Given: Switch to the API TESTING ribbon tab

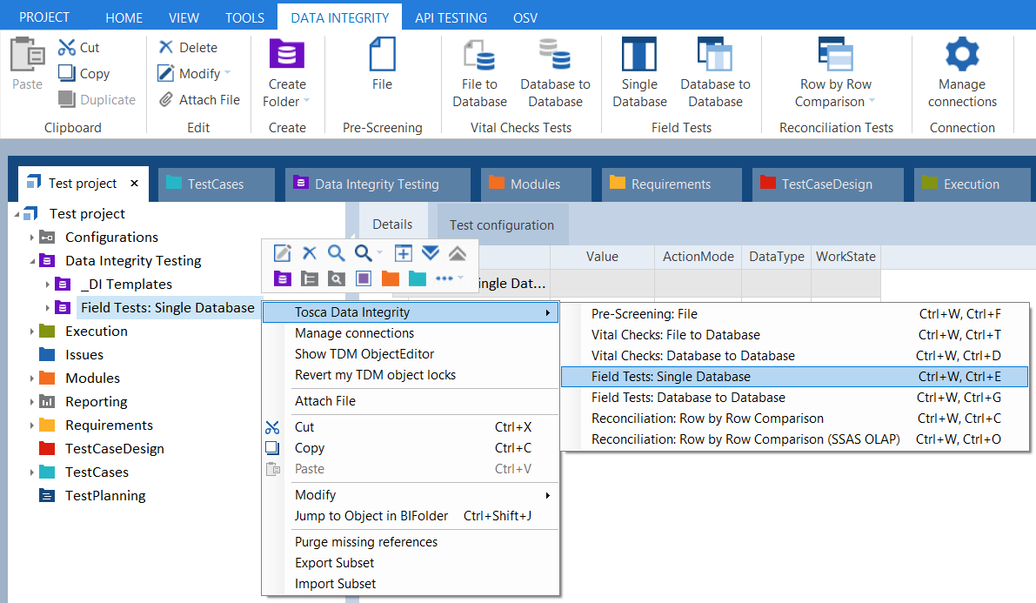Looking at the screenshot, I should coord(451,17).
